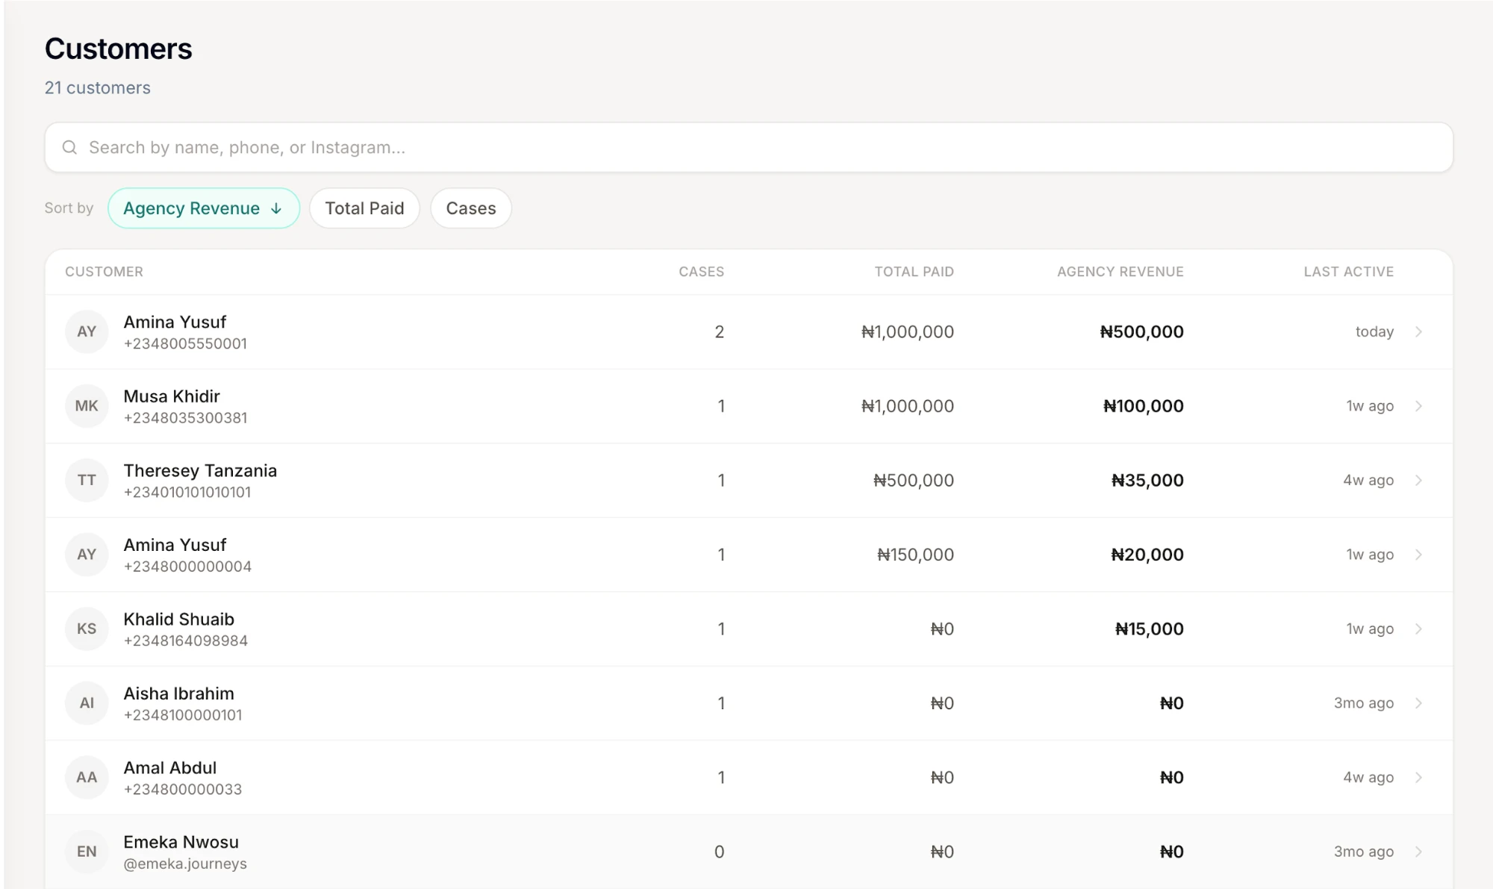The image size is (1493, 889).
Task: Open Khalid Shuaib row chevron
Action: (x=1418, y=628)
